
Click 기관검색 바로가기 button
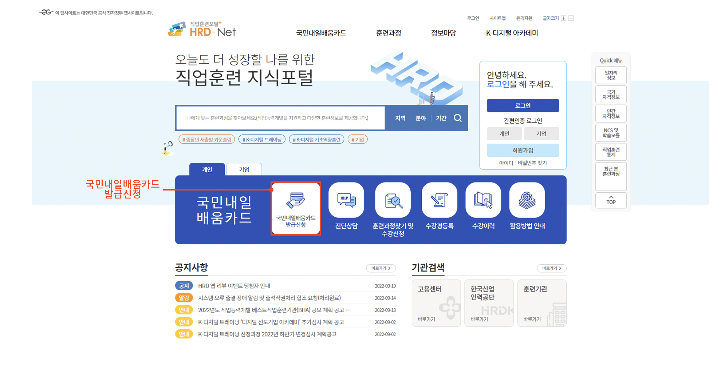click(552, 268)
